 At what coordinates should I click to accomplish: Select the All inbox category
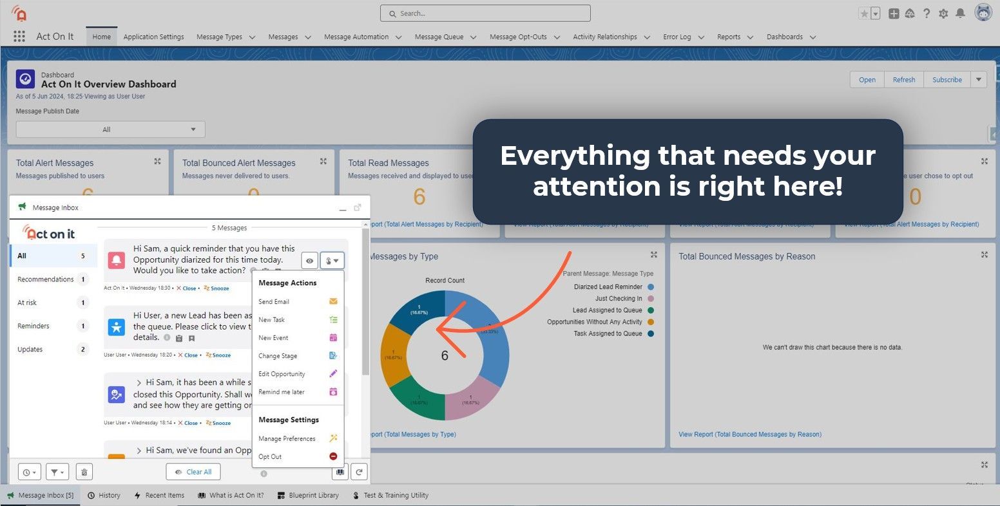(53, 256)
